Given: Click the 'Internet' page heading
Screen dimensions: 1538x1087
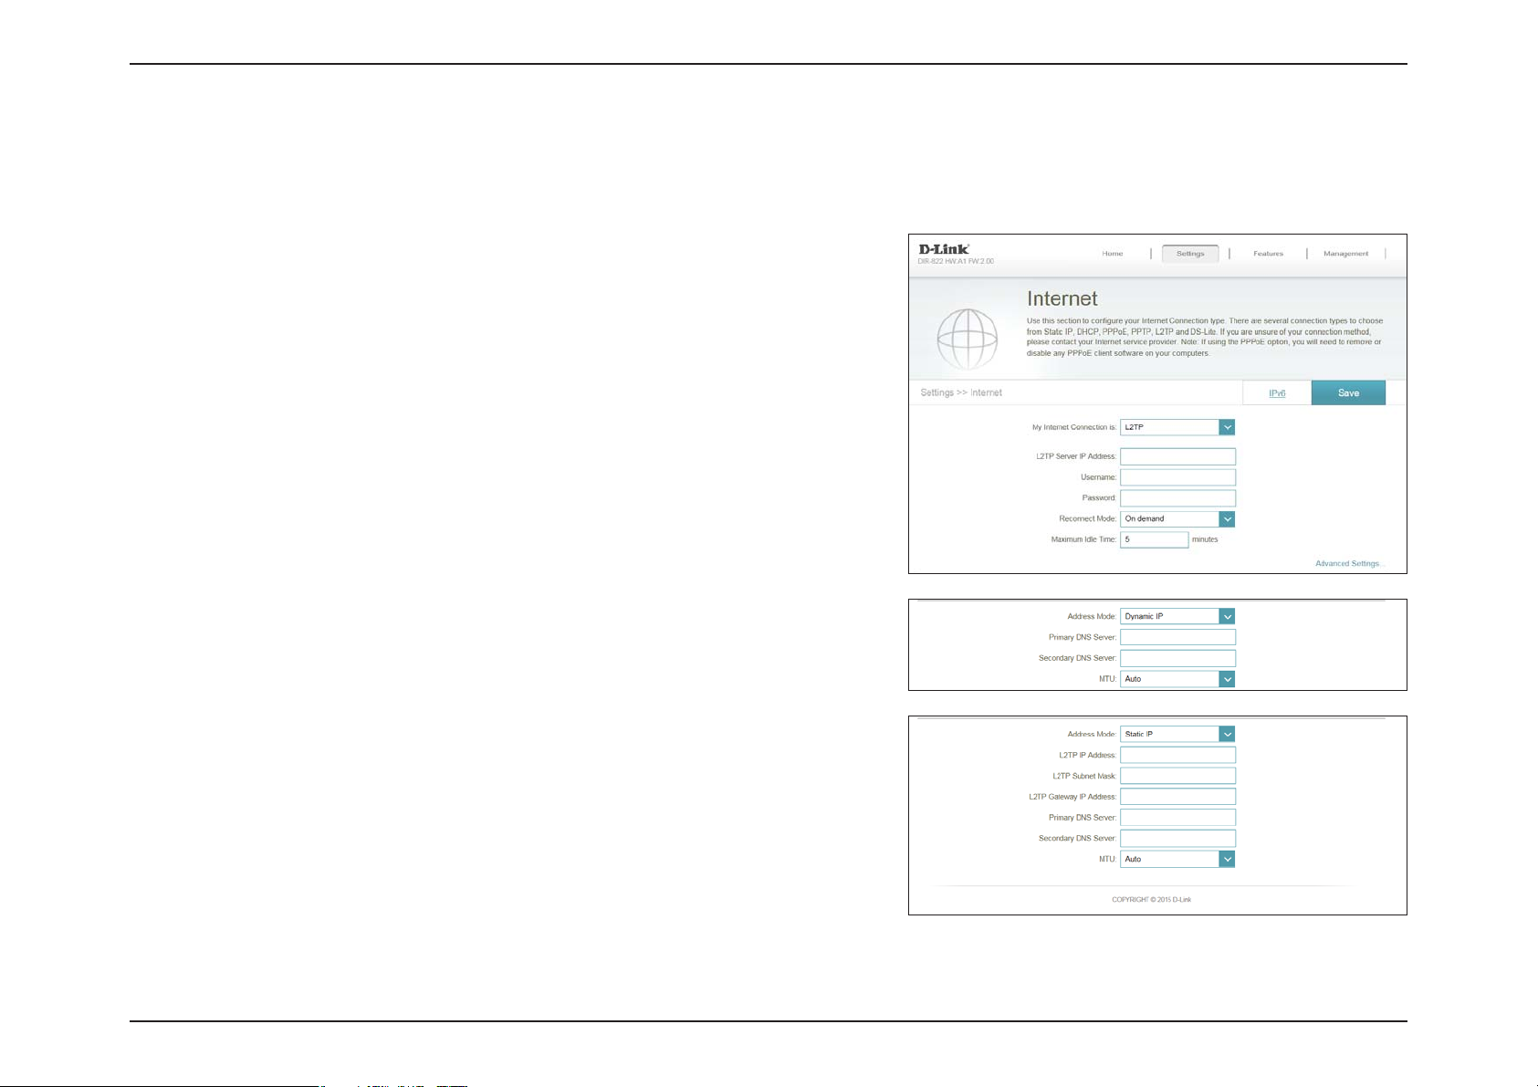Looking at the screenshot, I should pos(1062,298).
